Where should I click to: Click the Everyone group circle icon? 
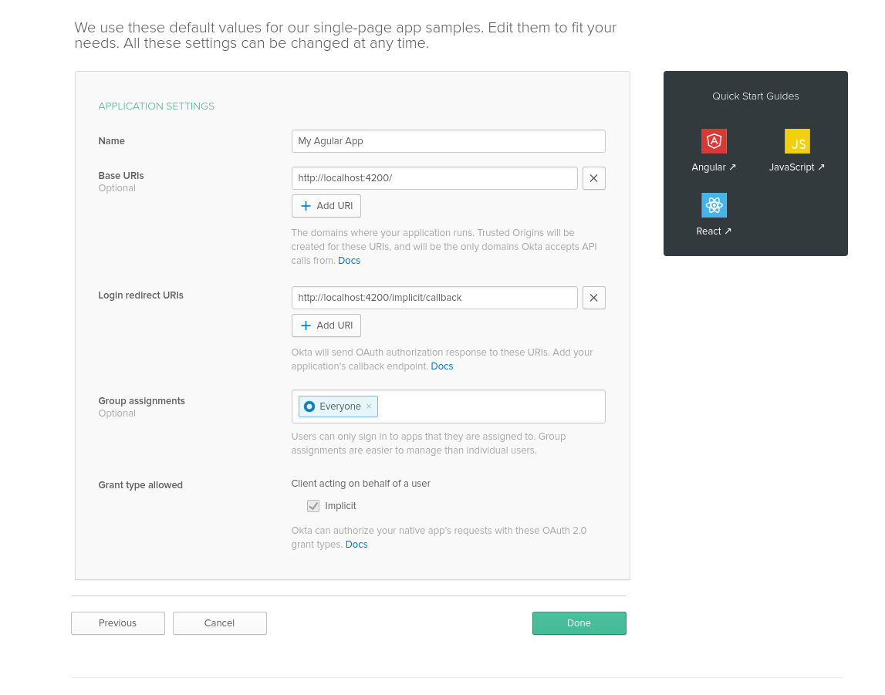(309, 407)
